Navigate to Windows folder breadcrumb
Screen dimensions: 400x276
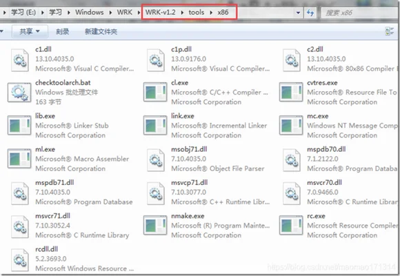pos(90,12)
